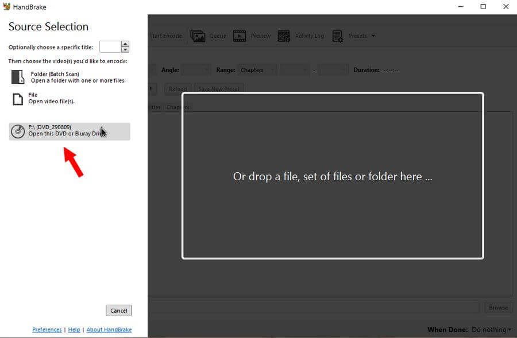The image size is (517, 338).
Task: Open the Presets toolbar icon
Action: pyautogui.click(x=338, y=36)
